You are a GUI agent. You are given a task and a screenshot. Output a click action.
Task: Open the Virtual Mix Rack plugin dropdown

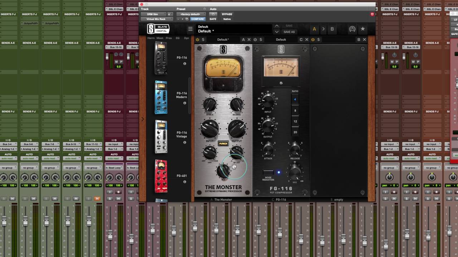[157, 19]
